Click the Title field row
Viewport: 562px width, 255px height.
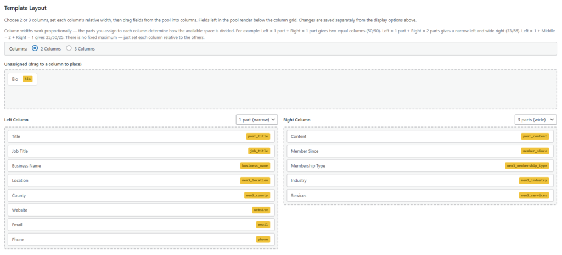click(x=141, y=136)
